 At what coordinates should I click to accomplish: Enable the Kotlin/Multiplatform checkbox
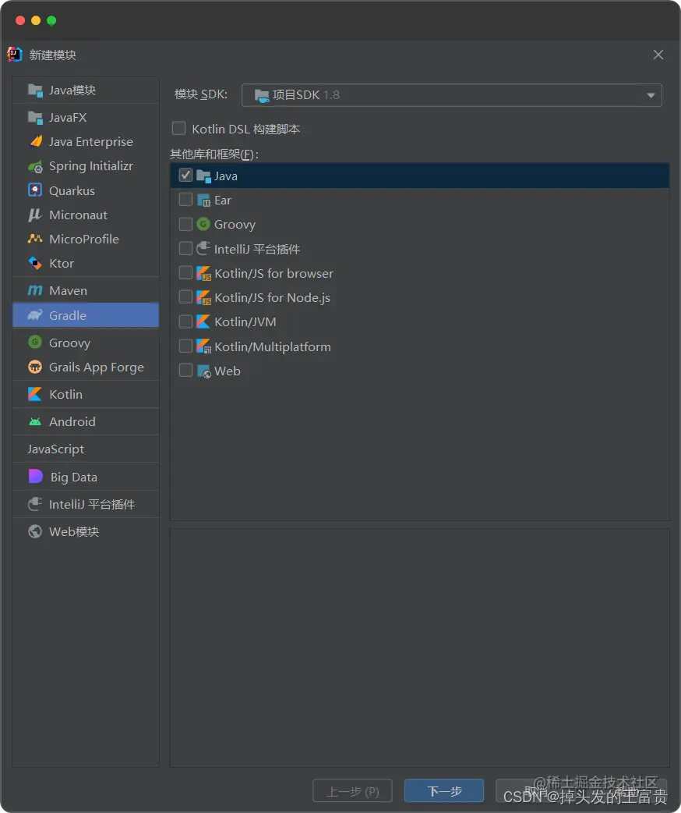pos(185,346)
